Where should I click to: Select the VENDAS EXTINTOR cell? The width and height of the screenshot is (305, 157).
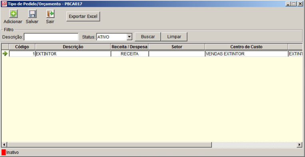[x=246, y=54]
